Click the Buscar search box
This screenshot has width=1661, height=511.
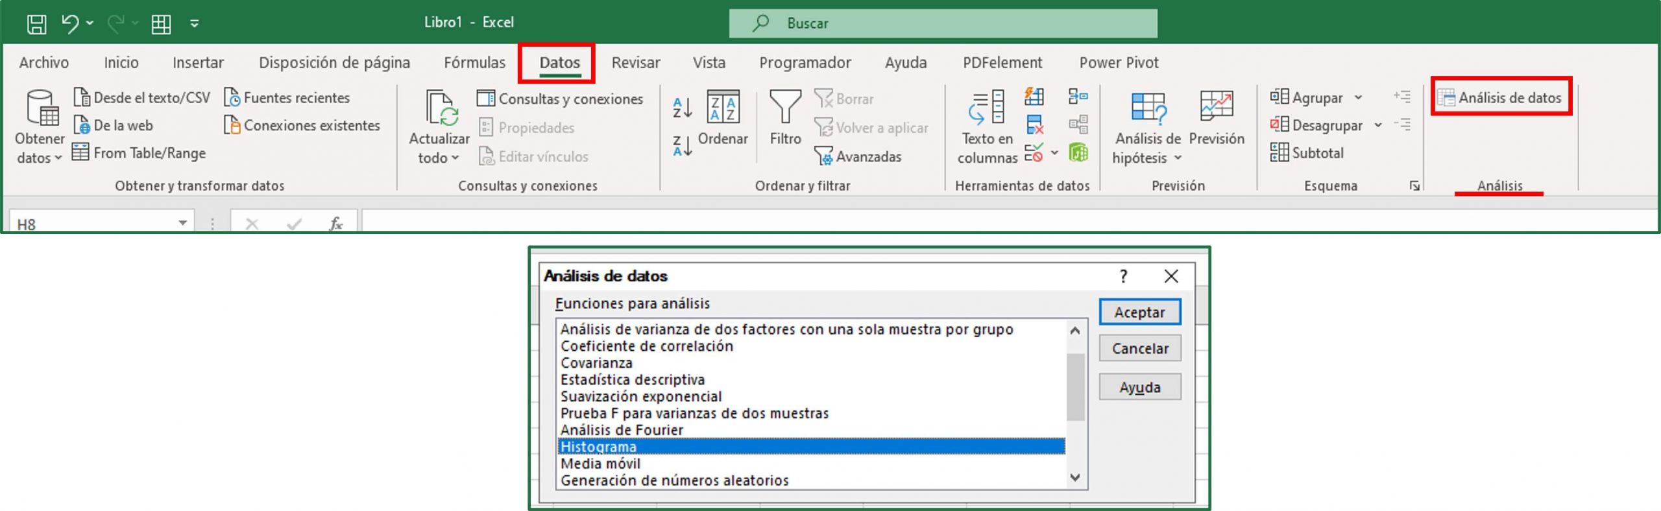click(943, 23)
